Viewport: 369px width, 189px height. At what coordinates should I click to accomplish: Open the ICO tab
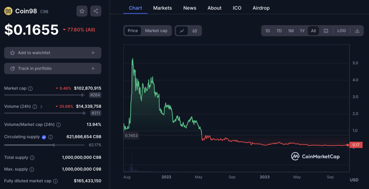pos(237,8)
